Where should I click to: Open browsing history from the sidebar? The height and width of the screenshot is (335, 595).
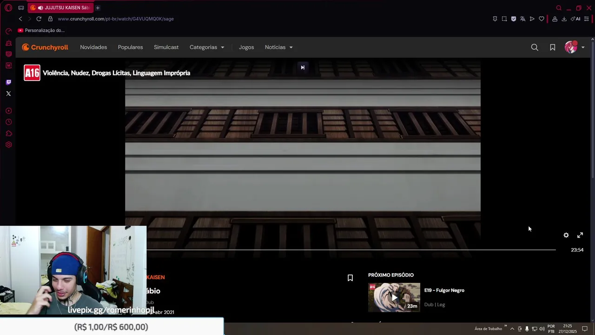tap(8, 122)
